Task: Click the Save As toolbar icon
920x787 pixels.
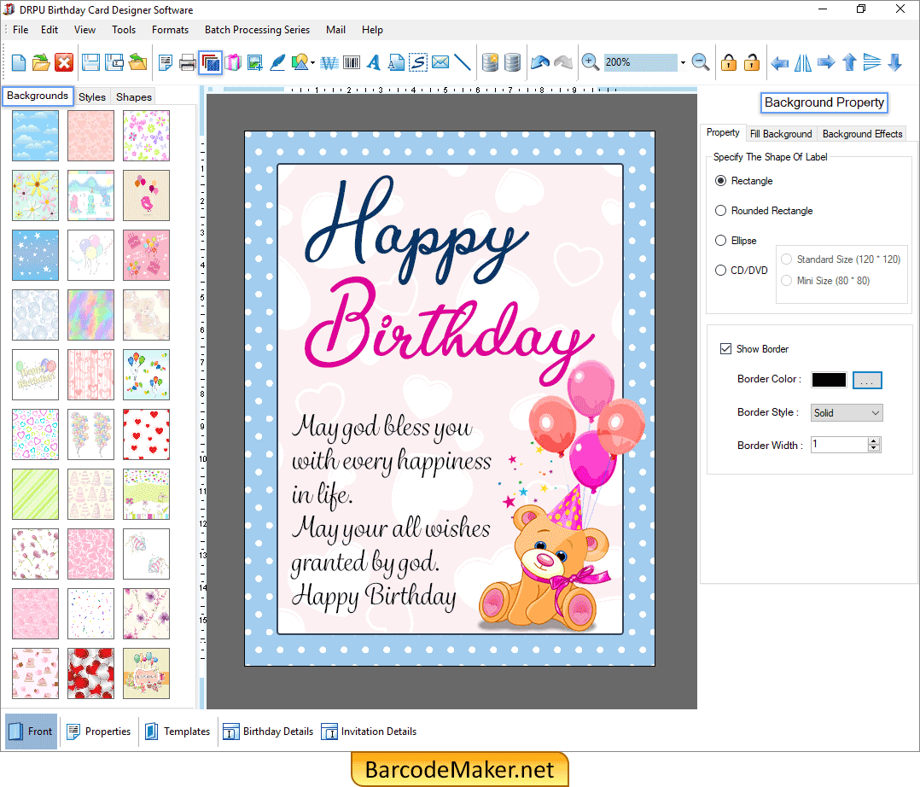Action: click(114, 62)
